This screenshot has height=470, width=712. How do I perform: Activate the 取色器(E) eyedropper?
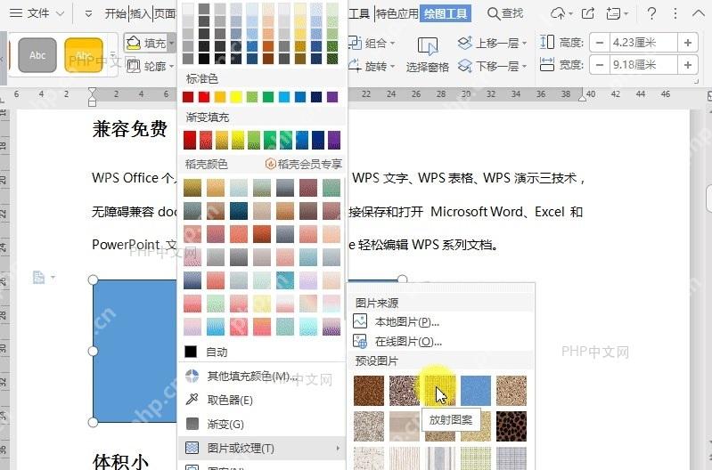230,400
